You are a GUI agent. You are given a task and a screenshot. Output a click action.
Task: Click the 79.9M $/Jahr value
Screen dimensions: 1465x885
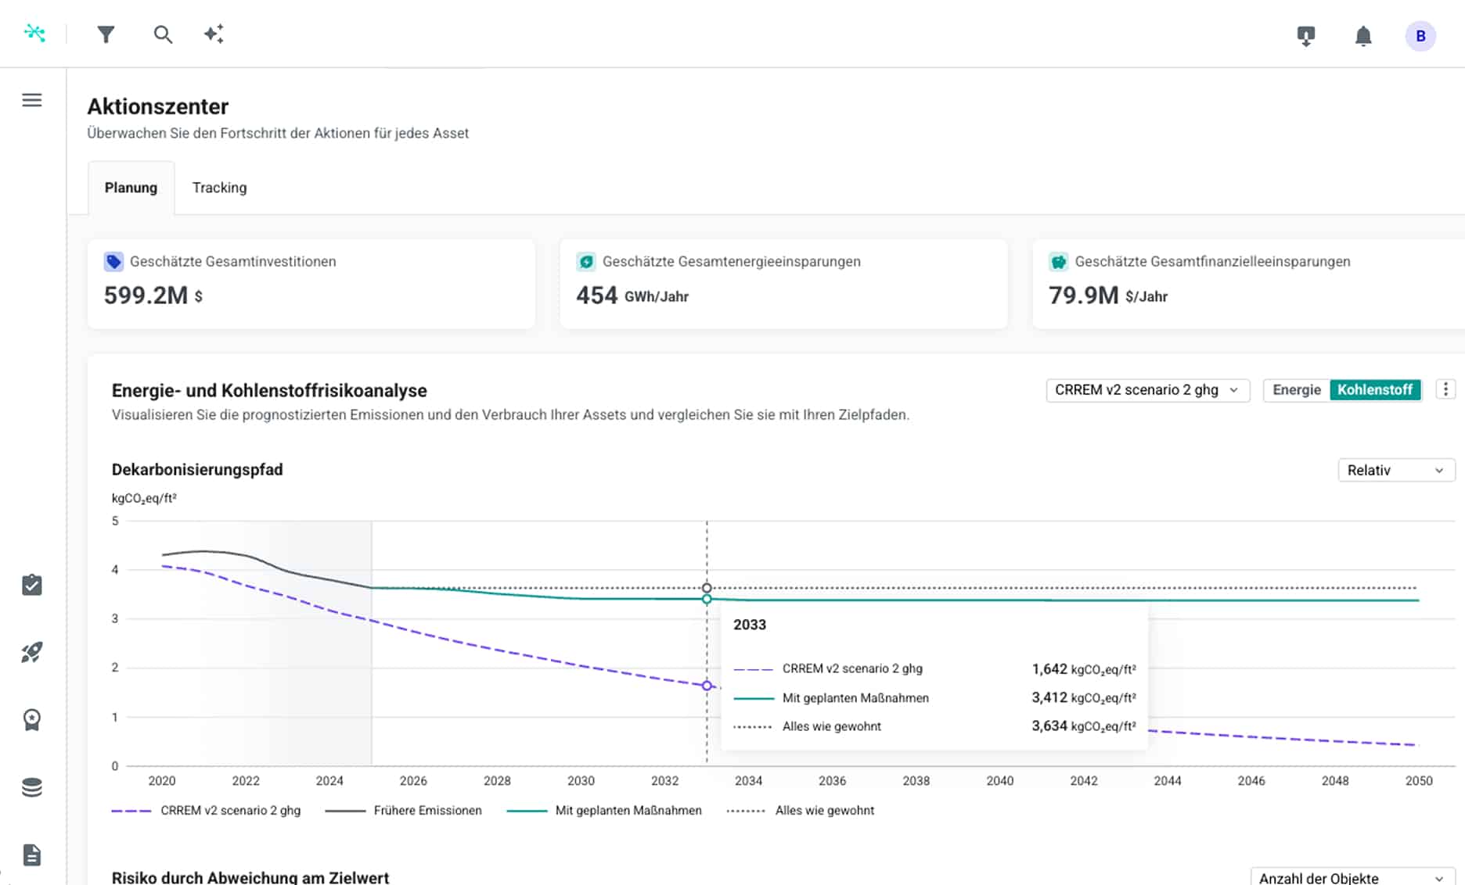tap(1108, 296)
